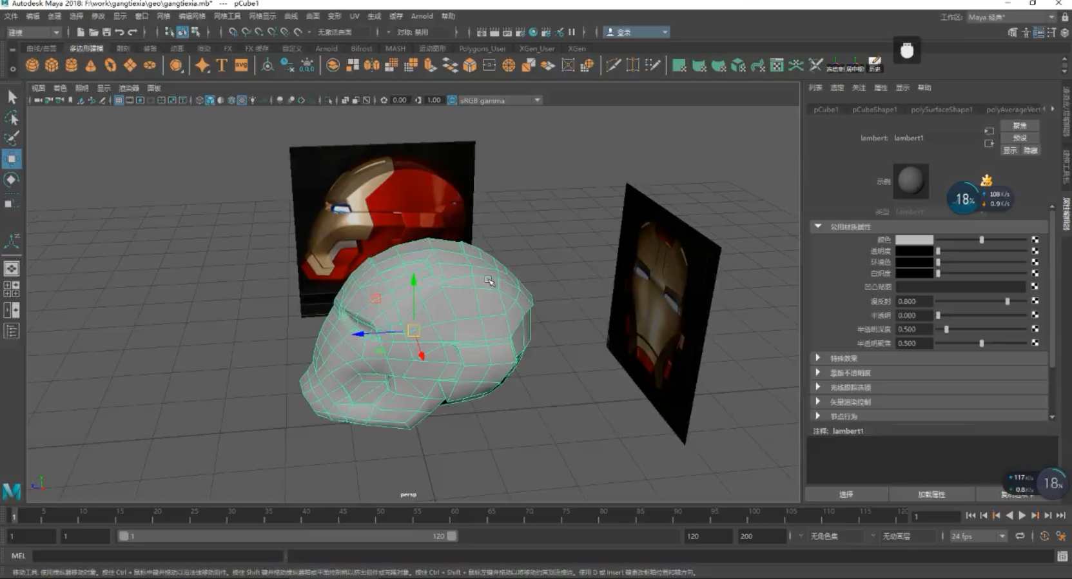Screen dimensions: 1072x579
Task: Activate the Move tool in toolbox
Action: pyautogui.click(x=12, y=159)
